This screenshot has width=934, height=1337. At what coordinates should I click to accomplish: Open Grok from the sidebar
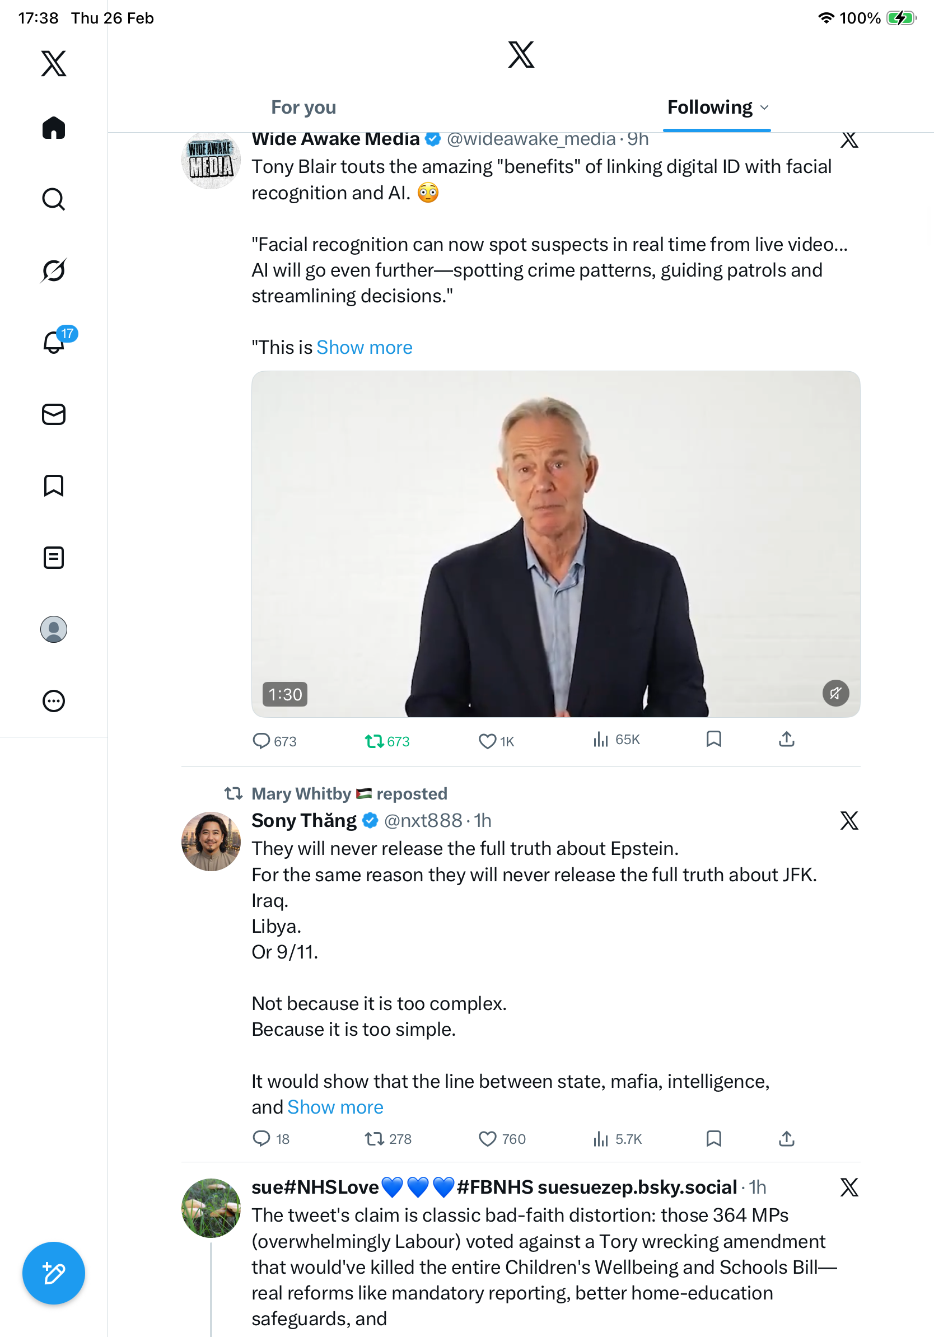point(54,270)
